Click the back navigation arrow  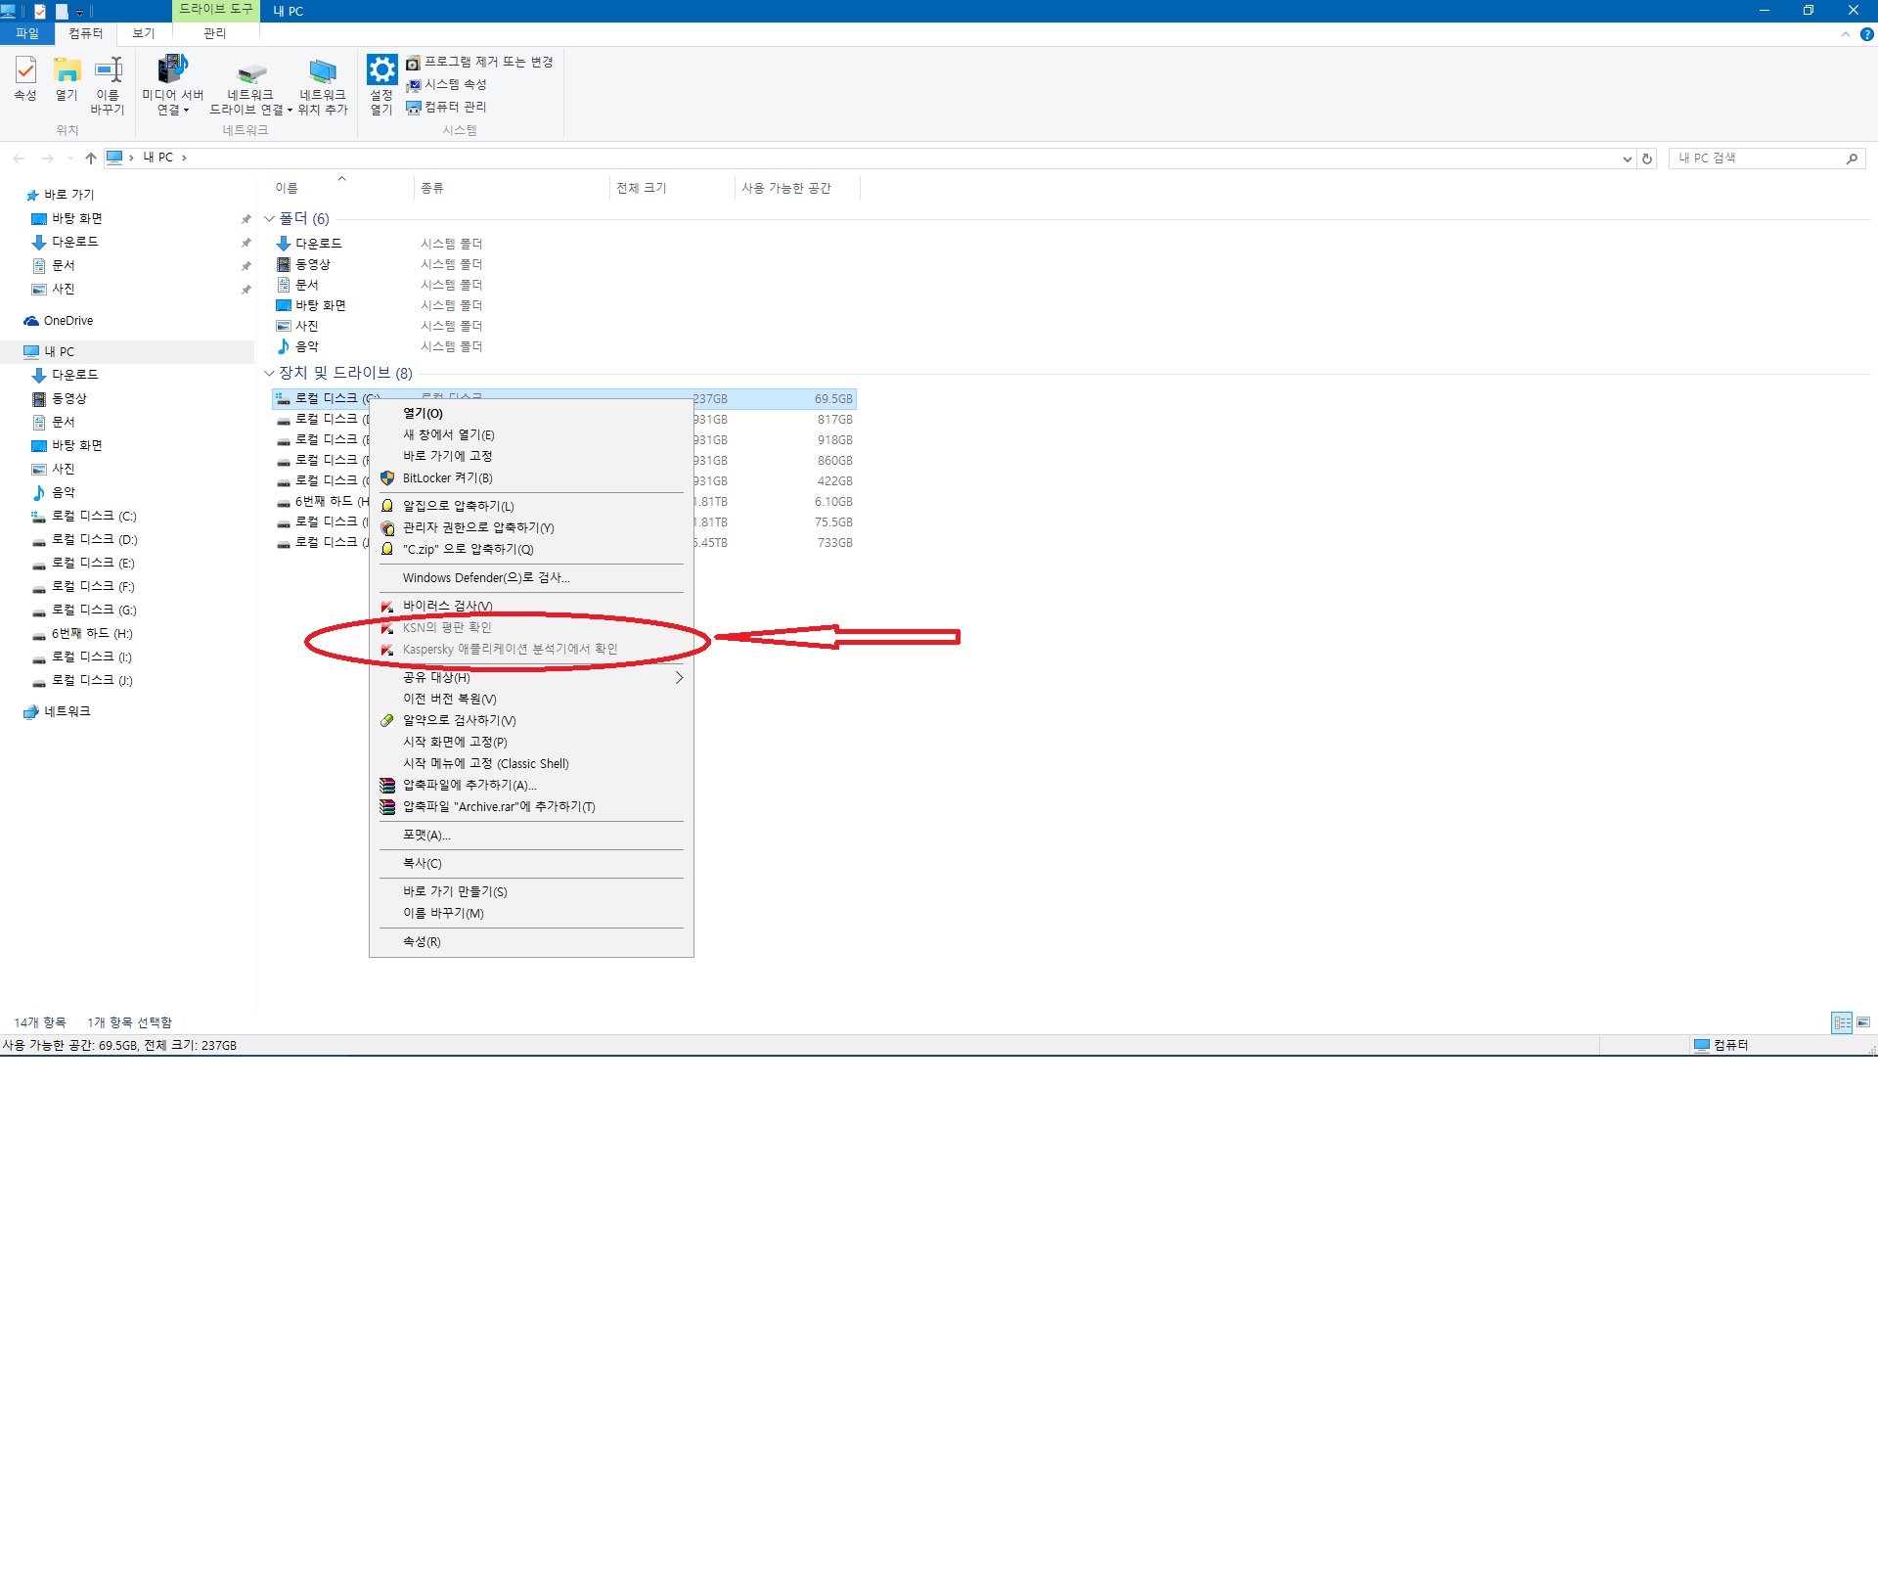pyautogui.click(x=20, y=158)
